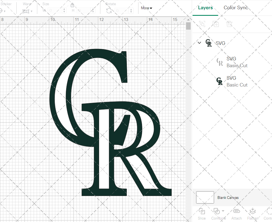The width and height of the screenshot is (272, 222).
Task: Click the Attach tool
Action: click(236, 214)
